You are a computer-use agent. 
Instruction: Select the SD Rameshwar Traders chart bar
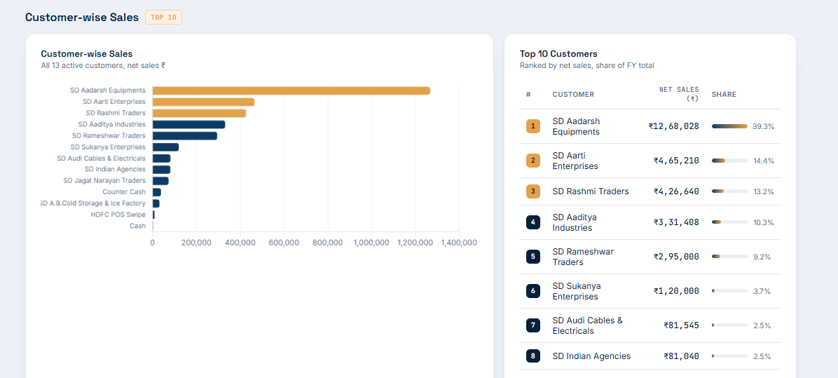(x=184, y=136)
